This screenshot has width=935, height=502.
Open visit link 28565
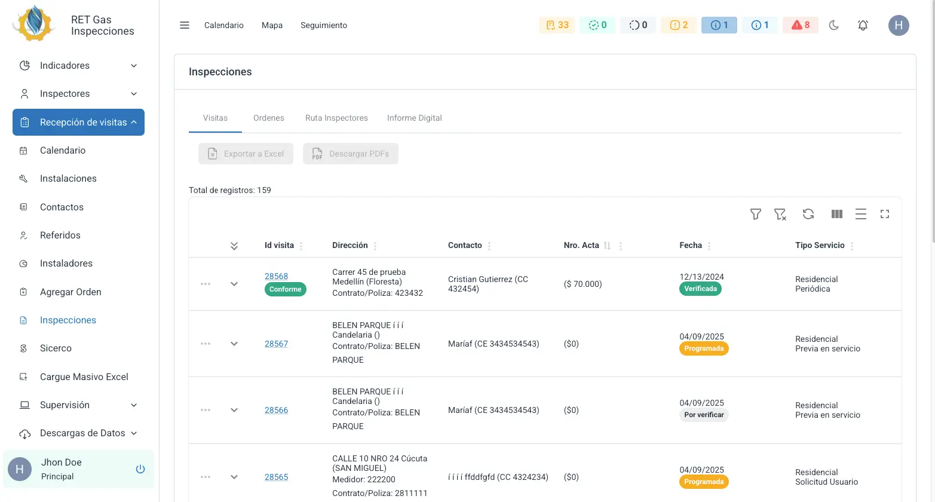click(276, 477)
